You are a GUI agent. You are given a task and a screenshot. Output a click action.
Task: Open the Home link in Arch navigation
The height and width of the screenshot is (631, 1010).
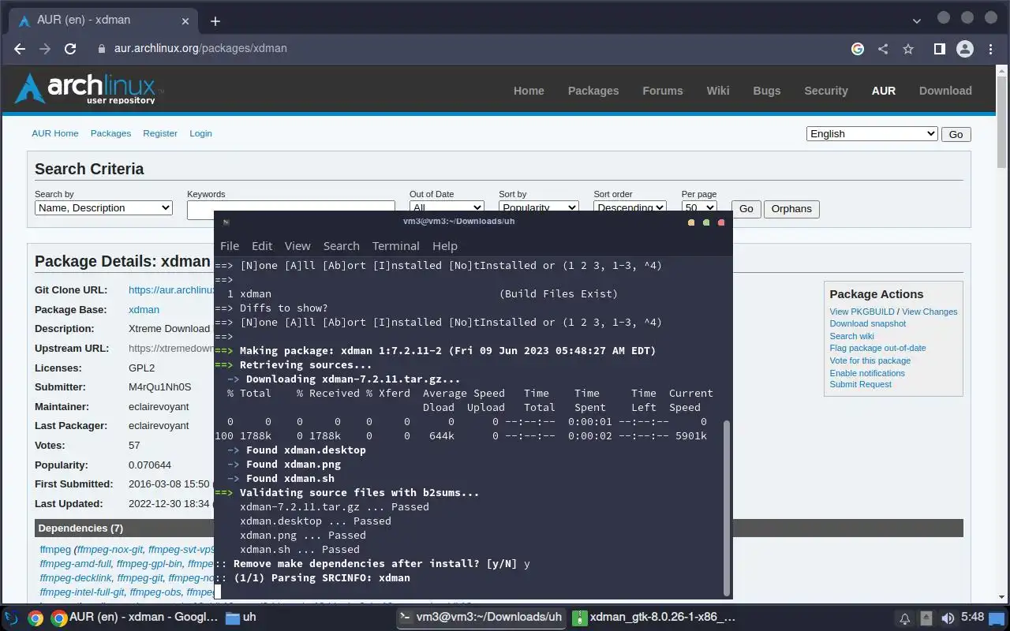(x=529, y=91)
